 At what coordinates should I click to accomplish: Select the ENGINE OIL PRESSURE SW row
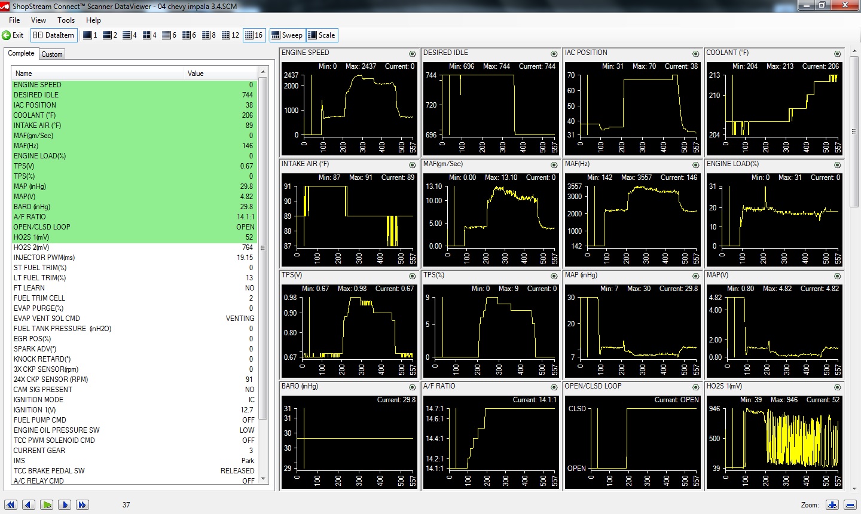(134, 430)
